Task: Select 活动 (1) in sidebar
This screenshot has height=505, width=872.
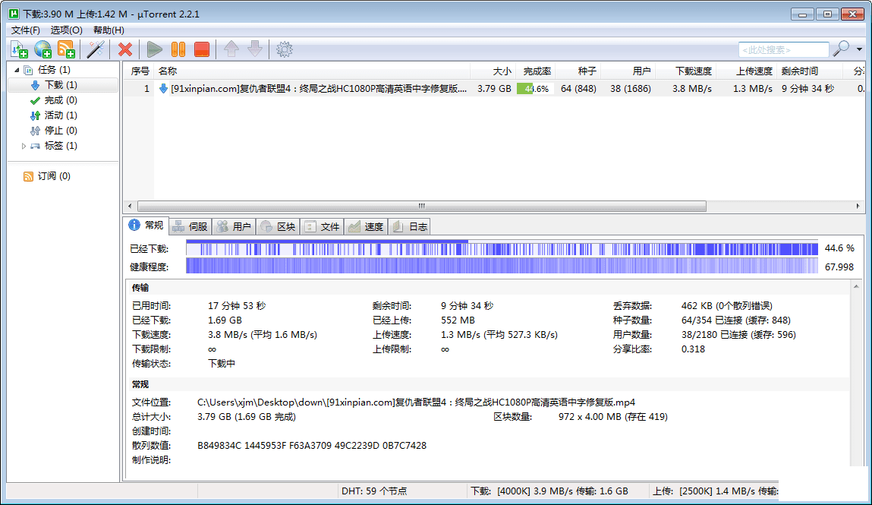Action: coord(61,115)
